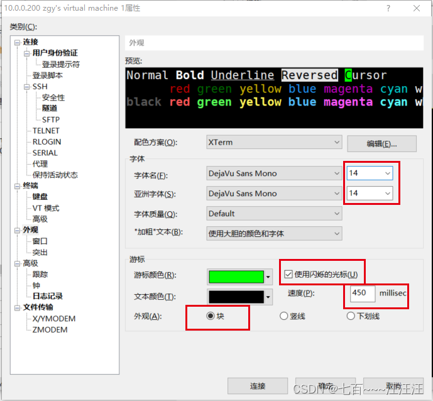This screenshot has height=401, width=433.
Task: Select X/YMODEM in the category tree
Action: (x=54, y=319)
